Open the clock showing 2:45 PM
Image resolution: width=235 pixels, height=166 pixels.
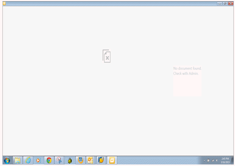pyautogui.click(x=225, y=160)
